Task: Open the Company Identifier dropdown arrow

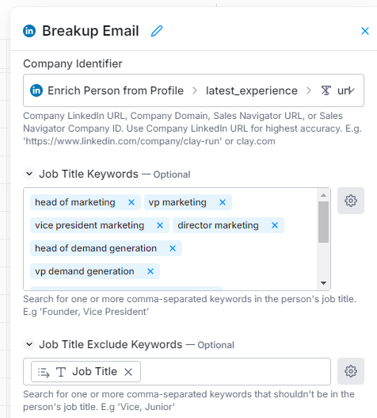Action: (x=352, y=90)
